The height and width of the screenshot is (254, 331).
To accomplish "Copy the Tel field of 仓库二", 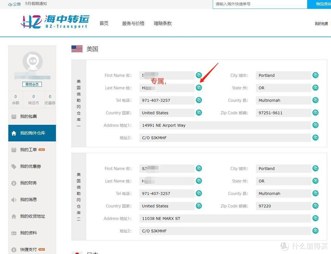I will click(199, 193).
